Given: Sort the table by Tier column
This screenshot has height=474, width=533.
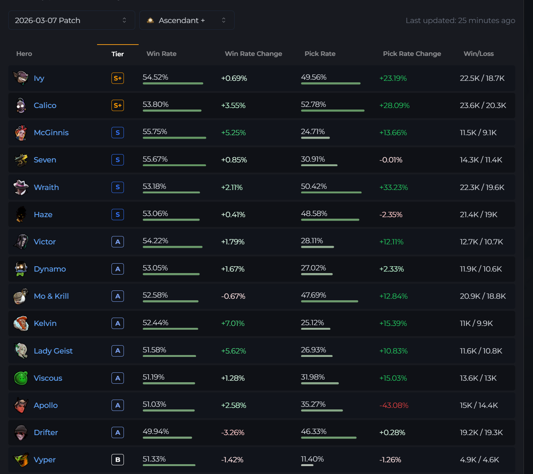Looking at the screenshot, I should [x=117, y=54].
